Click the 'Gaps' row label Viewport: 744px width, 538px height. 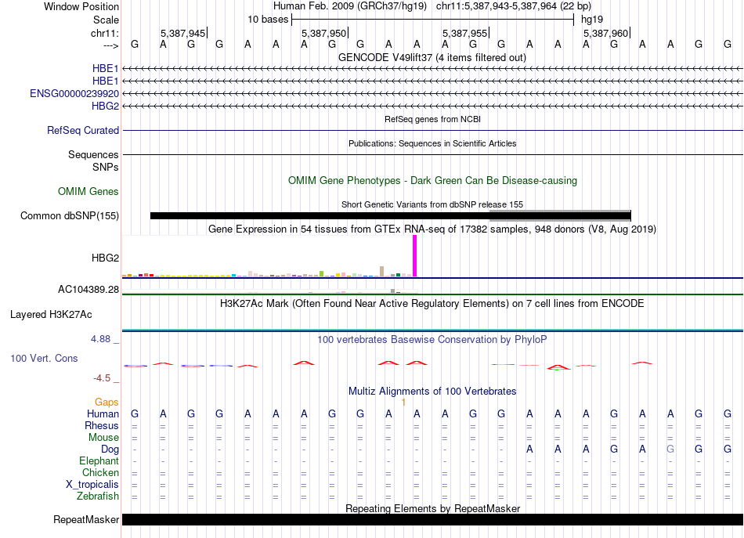(x=107, y=403)
